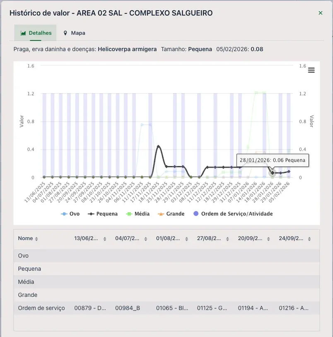Toggle the Grande series in legend

171,214
